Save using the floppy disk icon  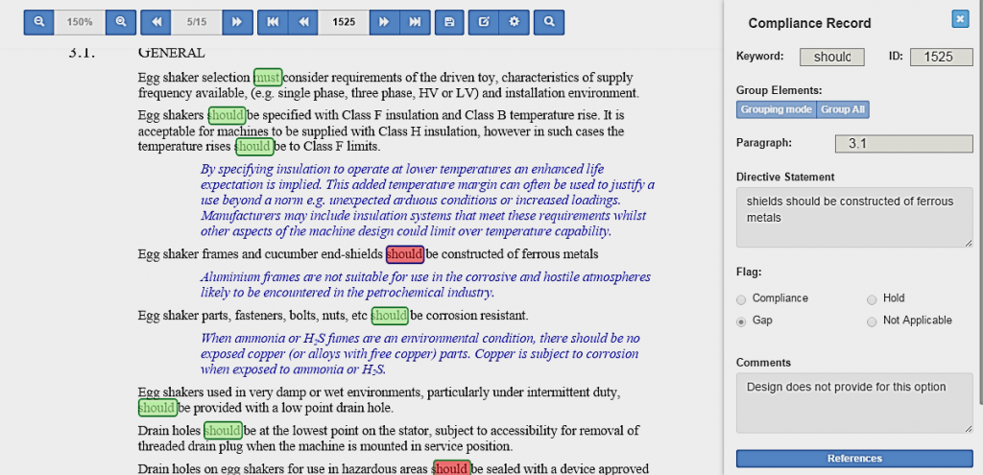[x=449, y=22]
